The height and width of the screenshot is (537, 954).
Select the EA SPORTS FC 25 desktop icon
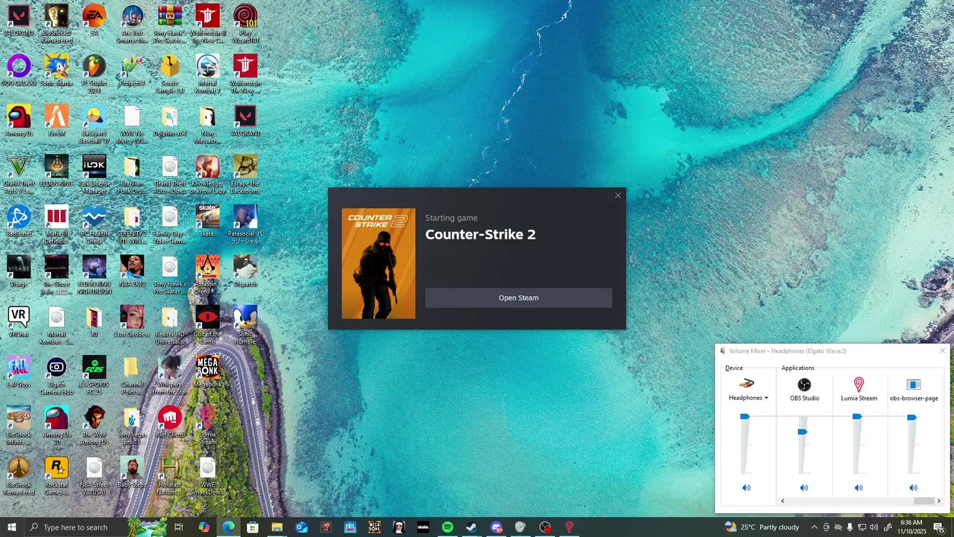coord(94,374)
